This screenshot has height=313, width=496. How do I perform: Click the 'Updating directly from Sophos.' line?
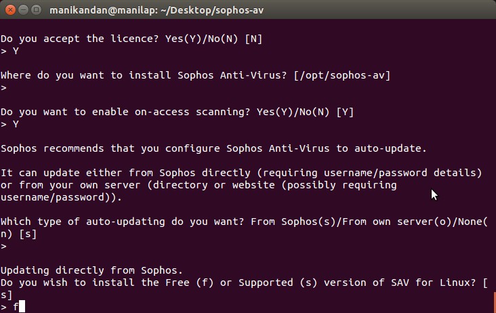pyautogui.click(x=91, y=270)
